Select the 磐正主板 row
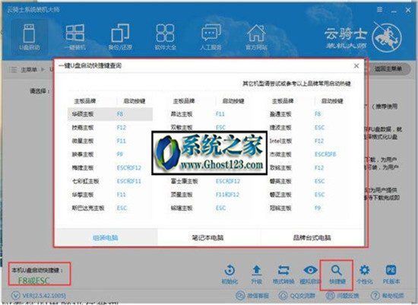This screenshot has height=305, width=418. coord(308,195)
